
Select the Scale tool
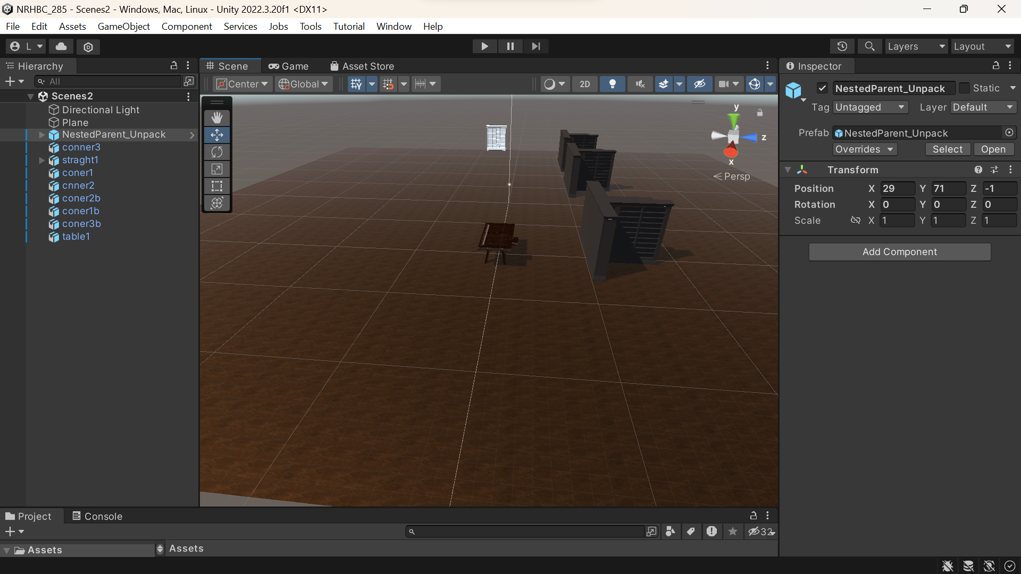[217, 169]
